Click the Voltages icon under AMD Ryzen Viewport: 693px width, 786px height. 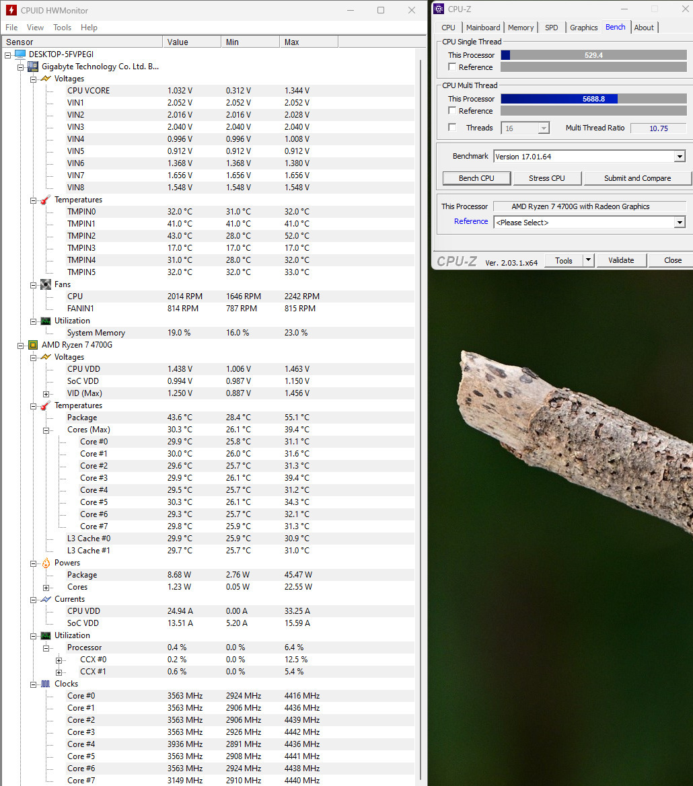pyautogui.click(x=46, y=357)
